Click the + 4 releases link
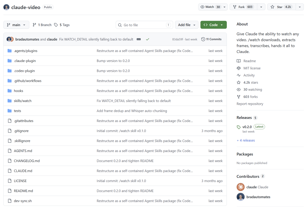Screen dimensions: 307x207 click(246, 140)
